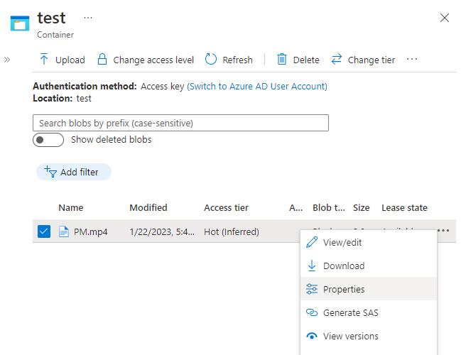Choose View versions from context menu
Screen dimensions: 466x355
(369, 336)
